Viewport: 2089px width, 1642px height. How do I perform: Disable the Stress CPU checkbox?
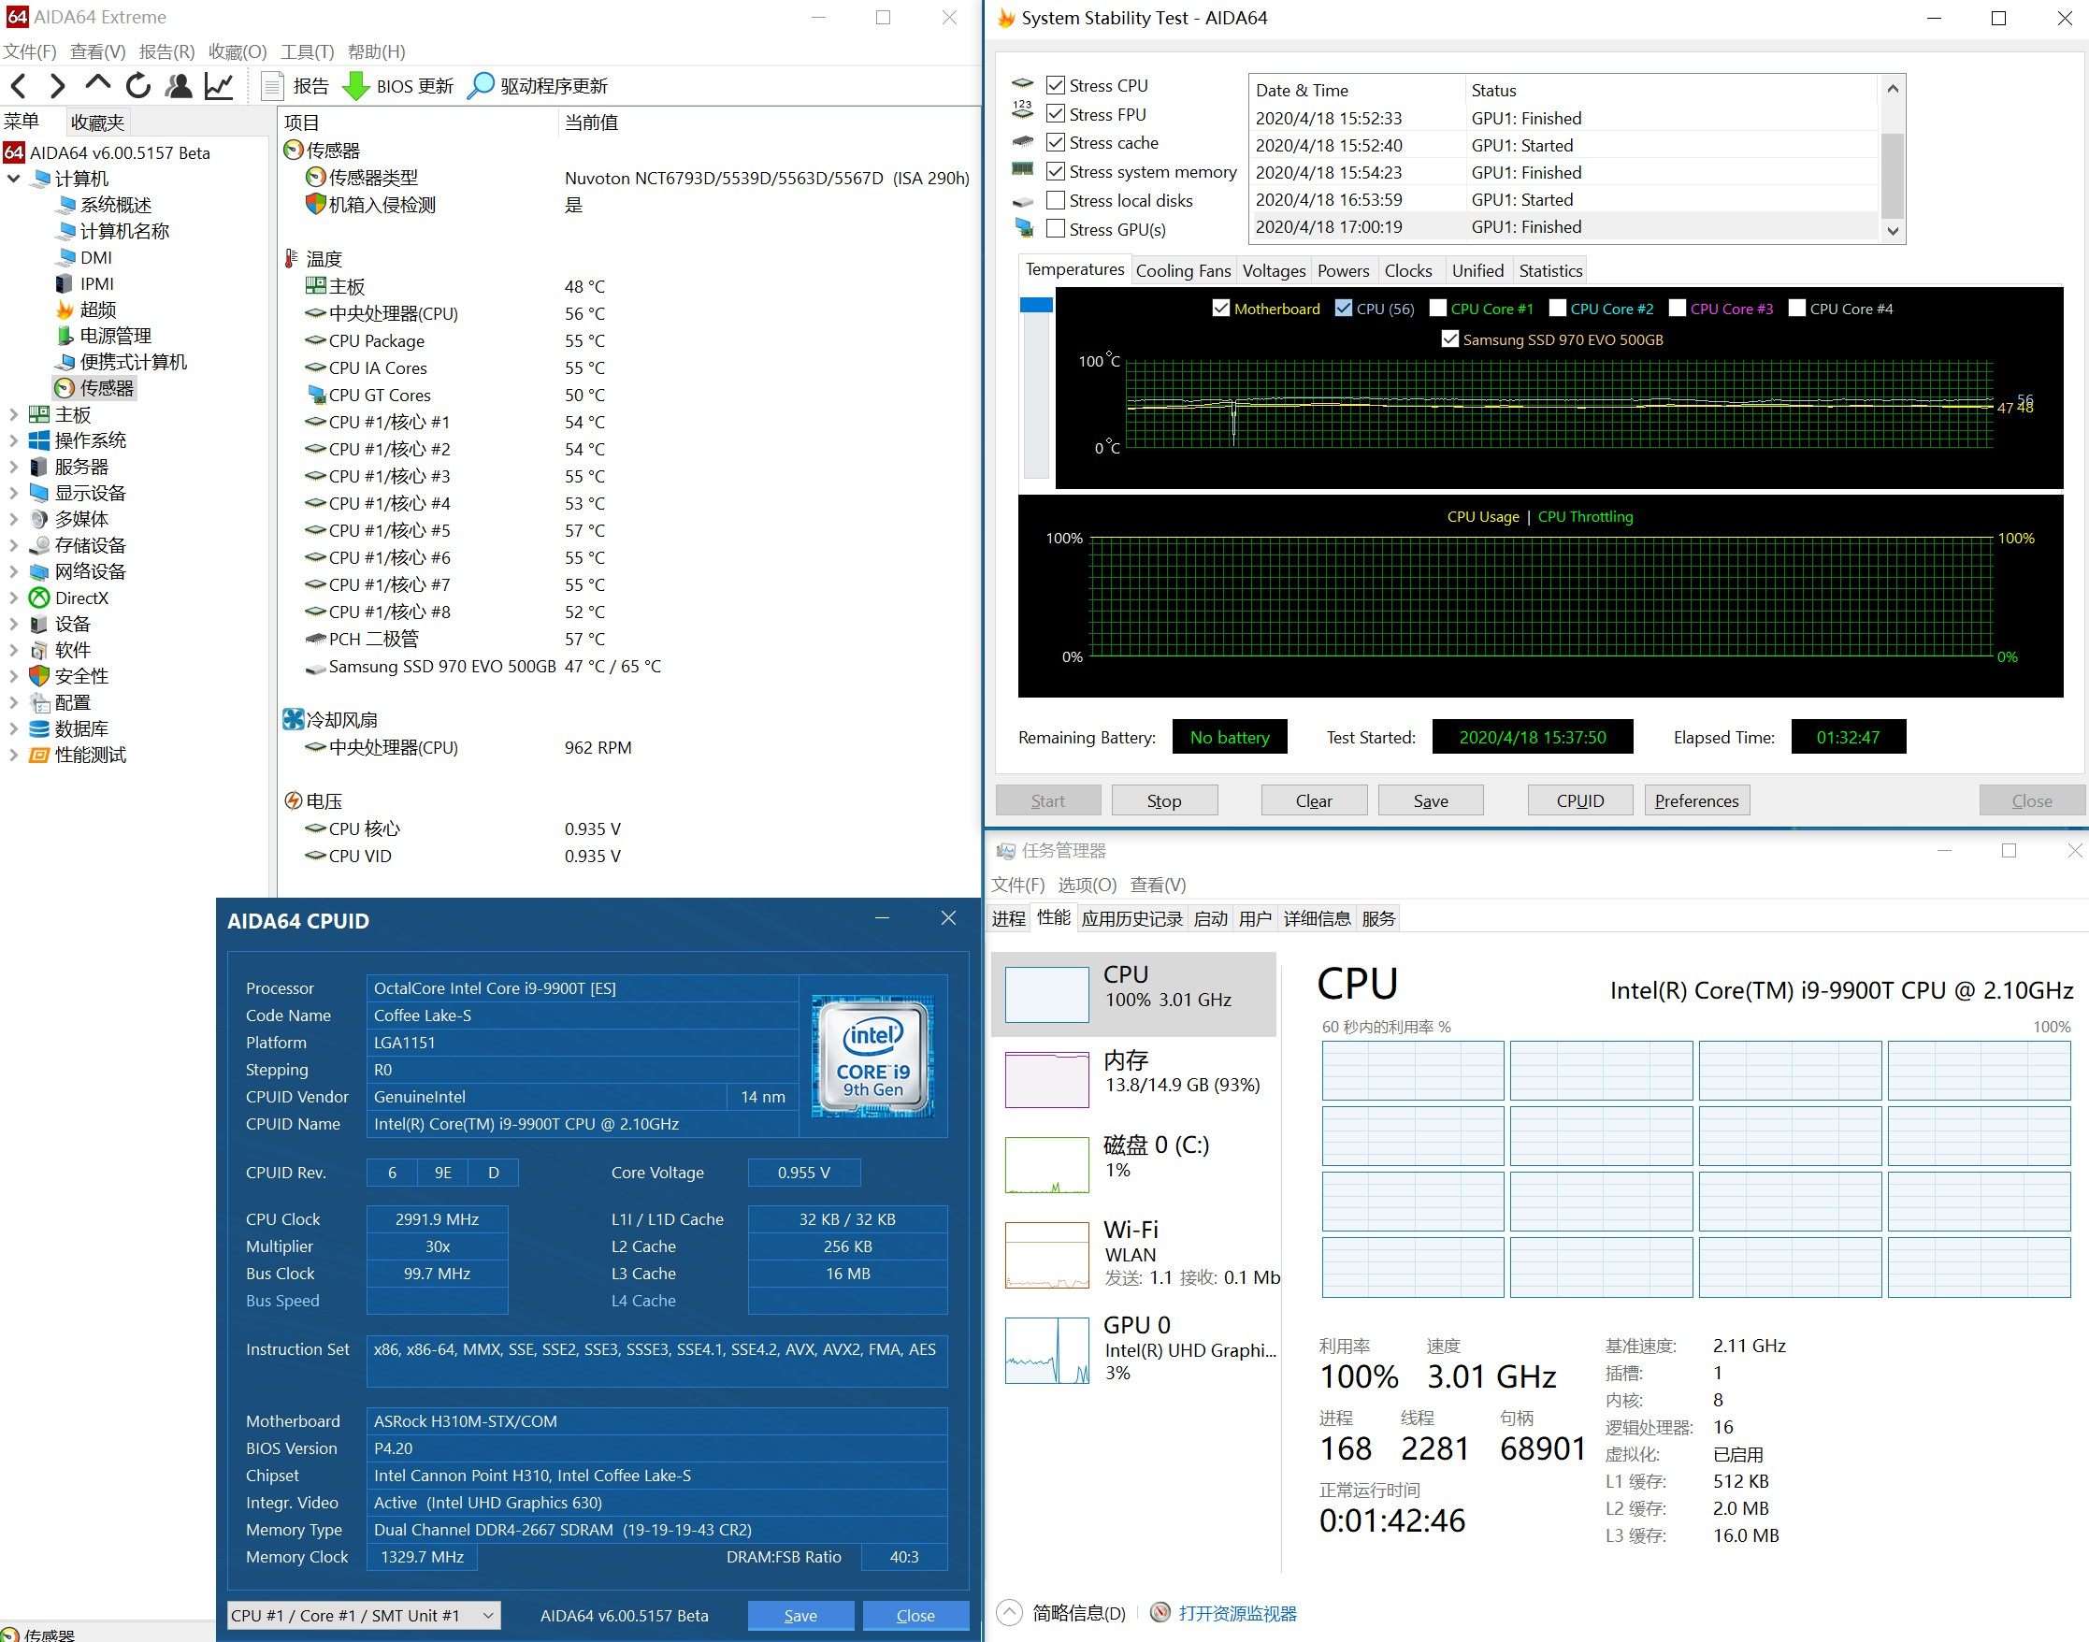[x=1059, y=84]
